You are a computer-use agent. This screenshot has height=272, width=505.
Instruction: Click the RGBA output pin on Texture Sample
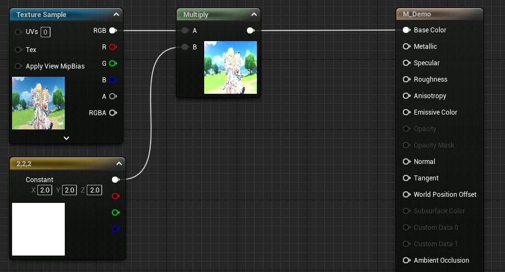[113, 113]
